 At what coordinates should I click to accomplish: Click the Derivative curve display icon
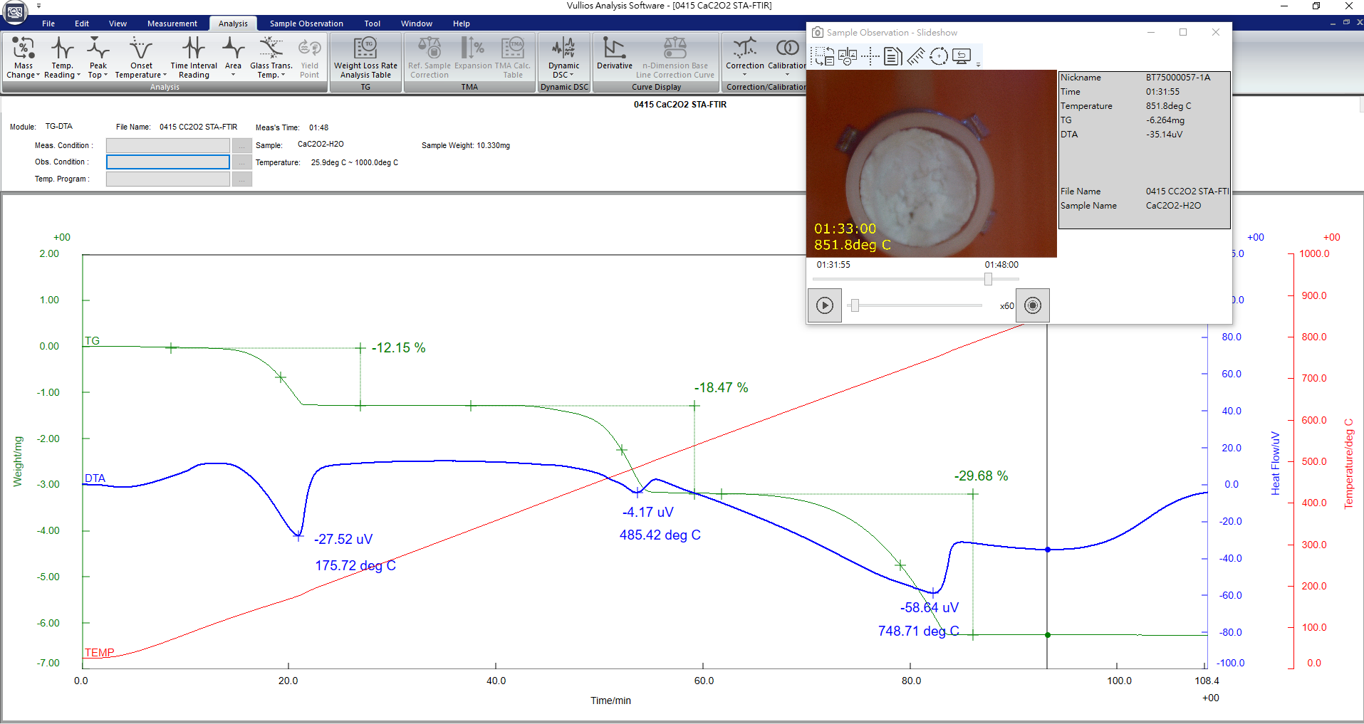(614, 54)
